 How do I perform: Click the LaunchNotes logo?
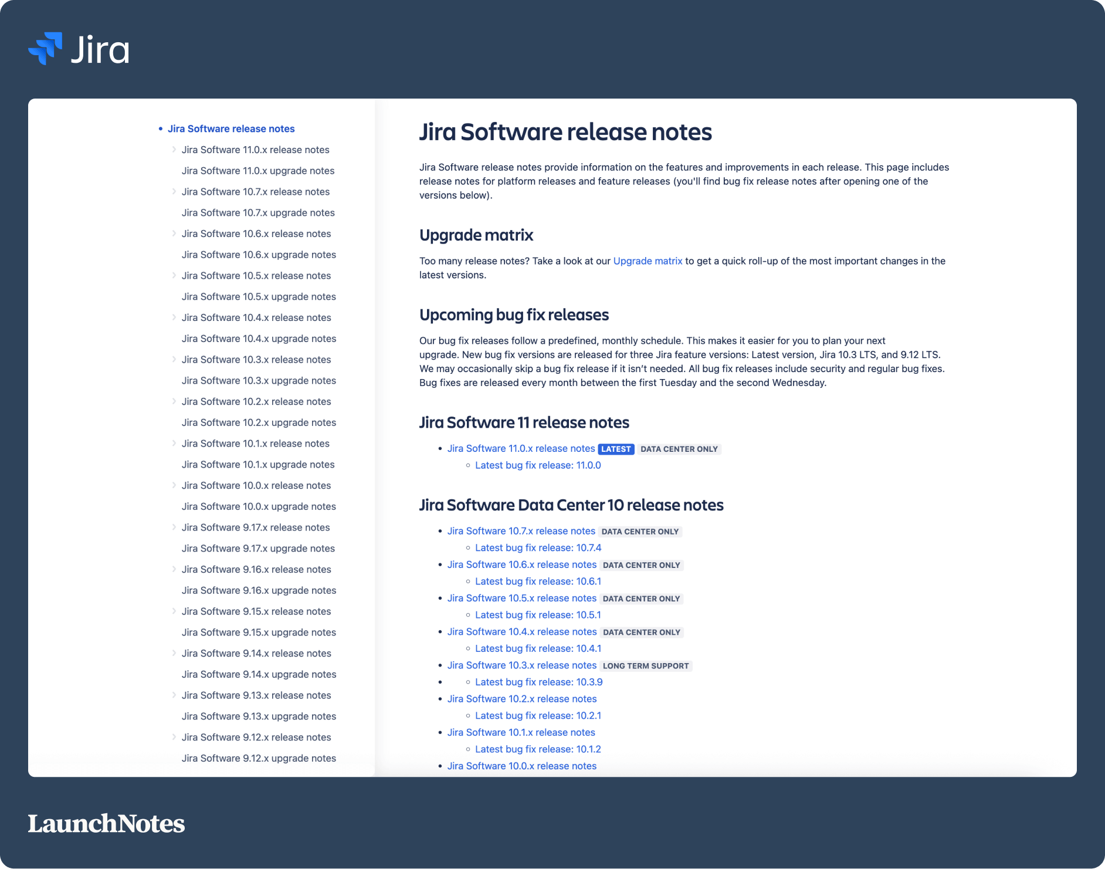(x=106, y=824)
